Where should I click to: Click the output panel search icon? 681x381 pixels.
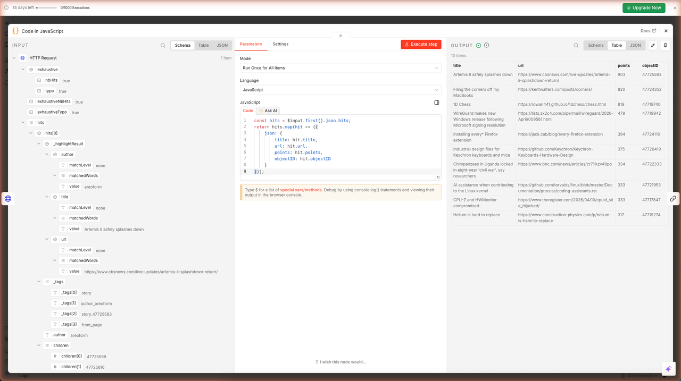[x=576, y=46]
